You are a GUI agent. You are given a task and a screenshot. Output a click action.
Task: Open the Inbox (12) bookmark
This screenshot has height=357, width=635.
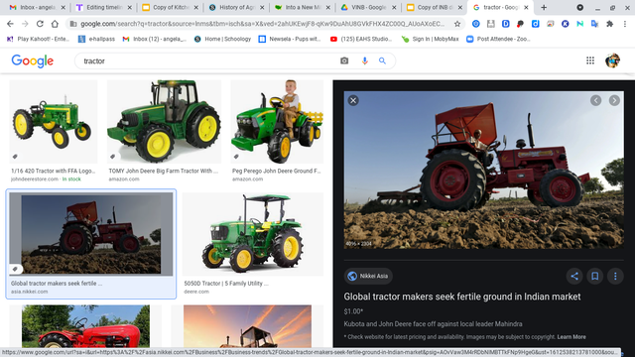(155, 39)
